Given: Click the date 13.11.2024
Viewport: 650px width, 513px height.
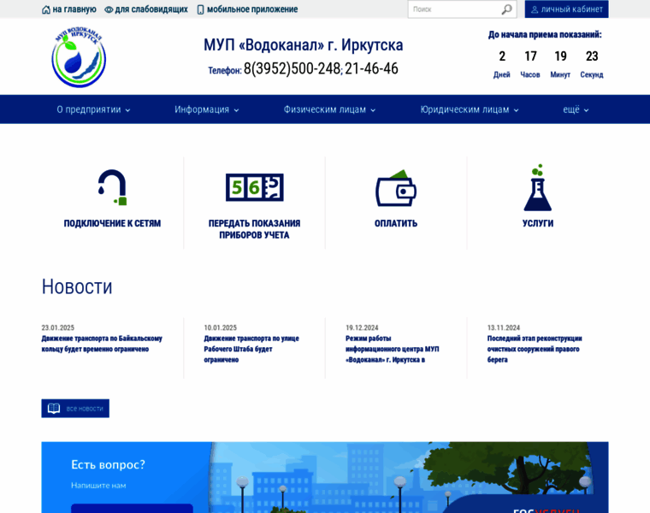Looking at the screenshot, I should (503, 327).
